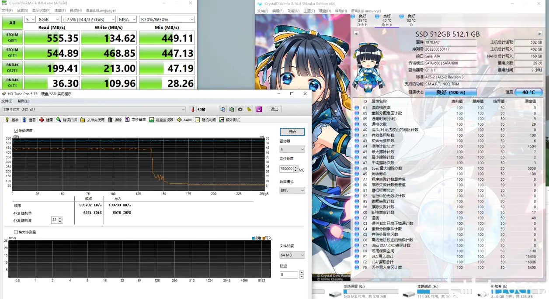
Task: Click the stepper arrows beside the 250000 field
Action: (x=296, y=168)
